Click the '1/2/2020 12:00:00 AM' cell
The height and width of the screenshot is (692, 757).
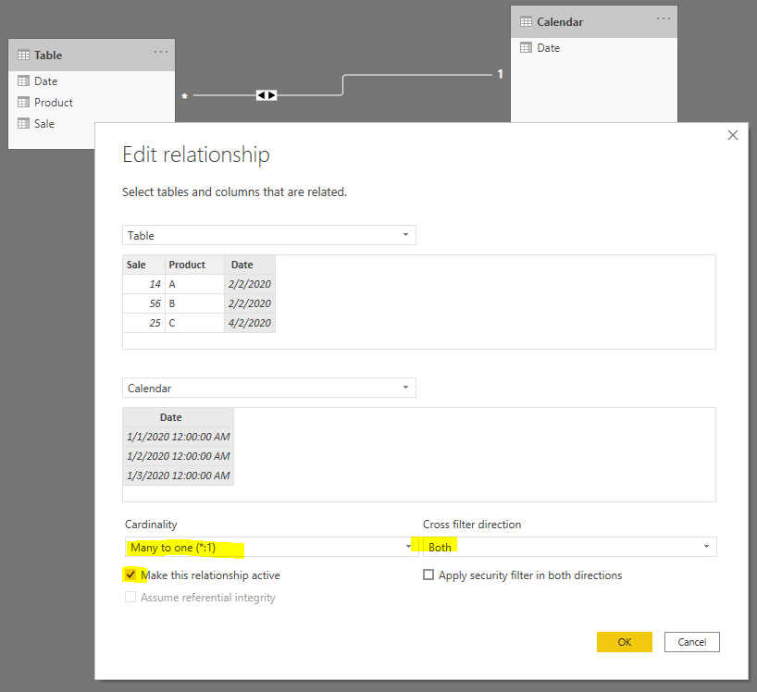click(179, 456)
